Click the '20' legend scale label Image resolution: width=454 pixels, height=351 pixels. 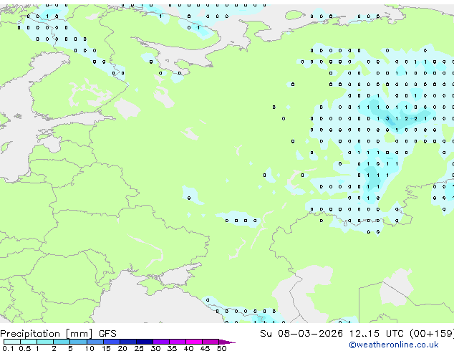[122, 348]
